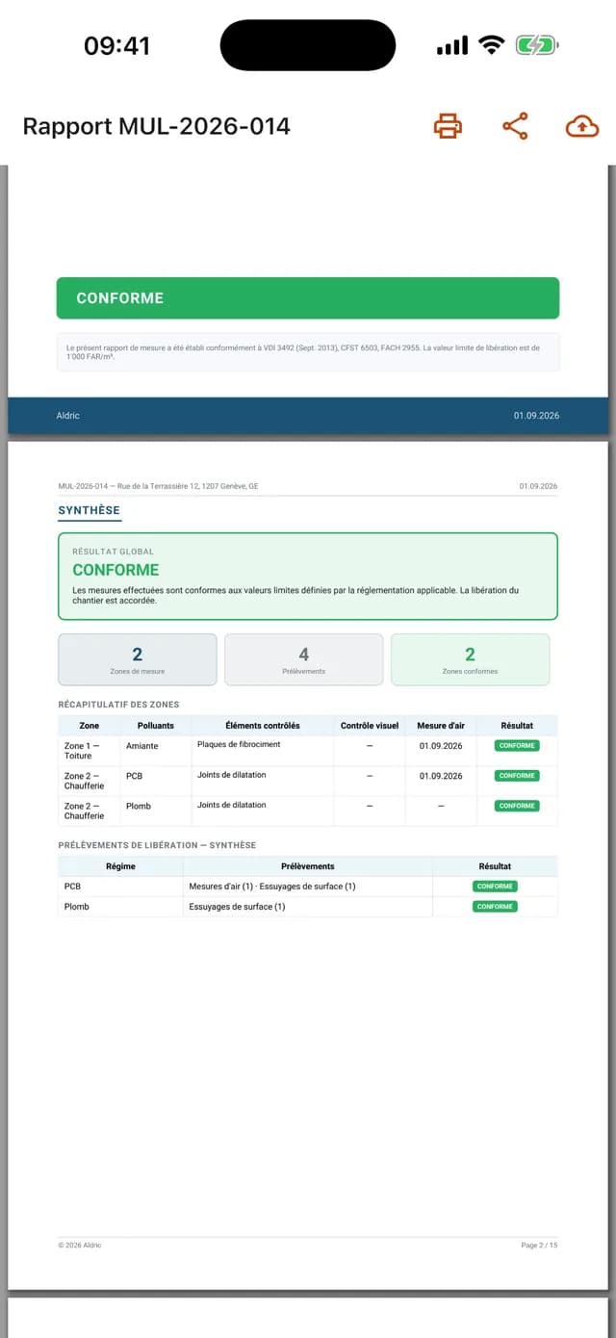The image size is (616, 1338).
Task: Tap the Éléments contrôlés column header
Action: click(x=263, y=726)
